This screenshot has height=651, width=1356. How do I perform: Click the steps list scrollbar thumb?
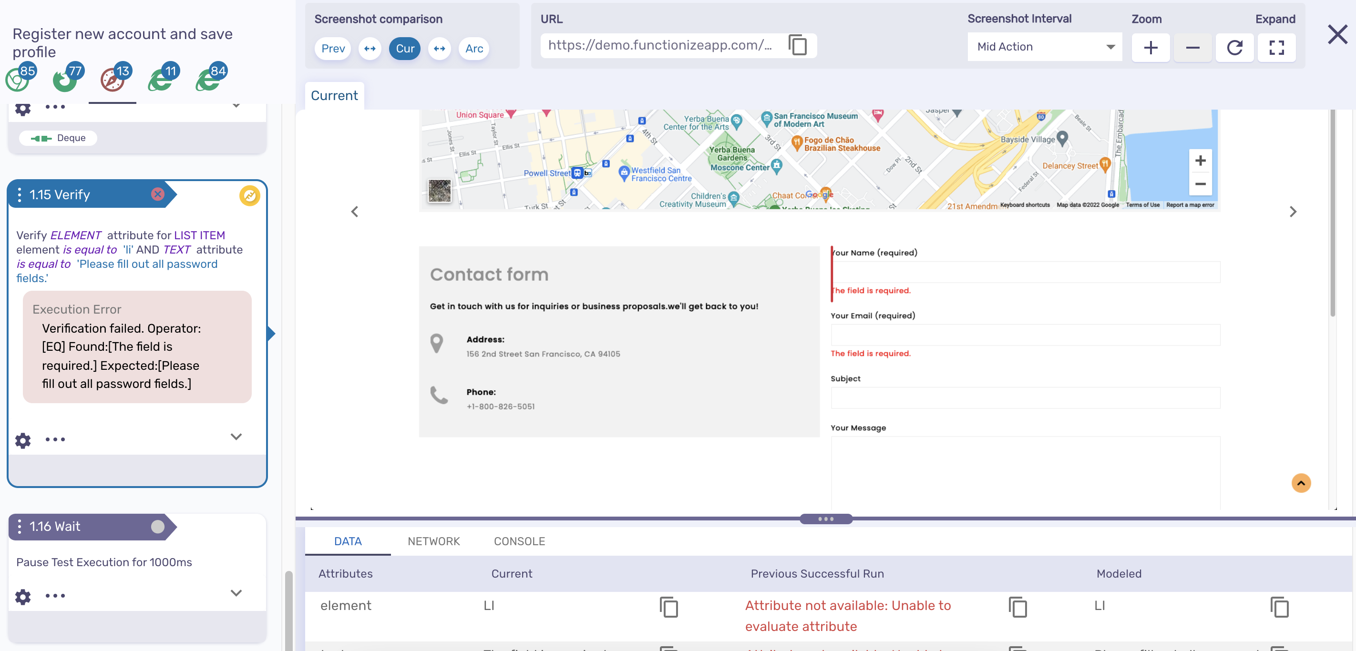(288, 610)
